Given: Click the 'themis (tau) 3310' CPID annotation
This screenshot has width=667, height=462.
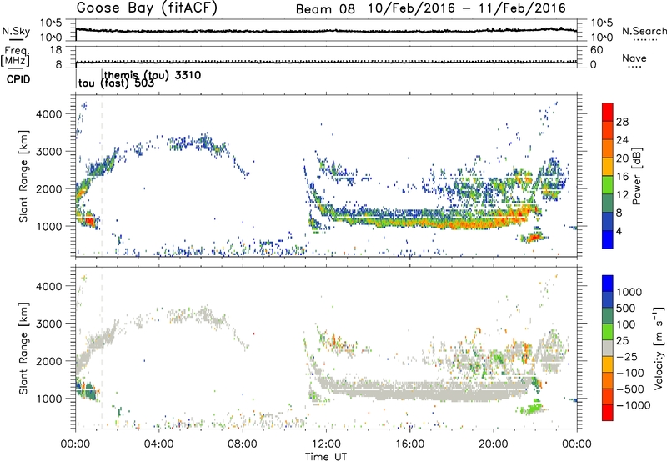Looking at the screenshot, I should click(x=153, y=75).
